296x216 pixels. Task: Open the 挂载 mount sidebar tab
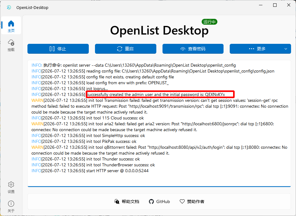pyautogui.click(x=11, y=45)
